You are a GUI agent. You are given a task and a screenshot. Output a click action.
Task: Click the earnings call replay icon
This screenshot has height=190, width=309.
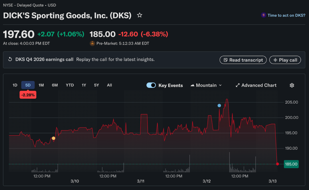[10, 60]
